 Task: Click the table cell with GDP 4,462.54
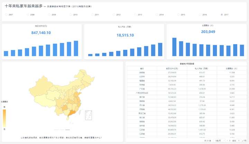pos(172,101)
